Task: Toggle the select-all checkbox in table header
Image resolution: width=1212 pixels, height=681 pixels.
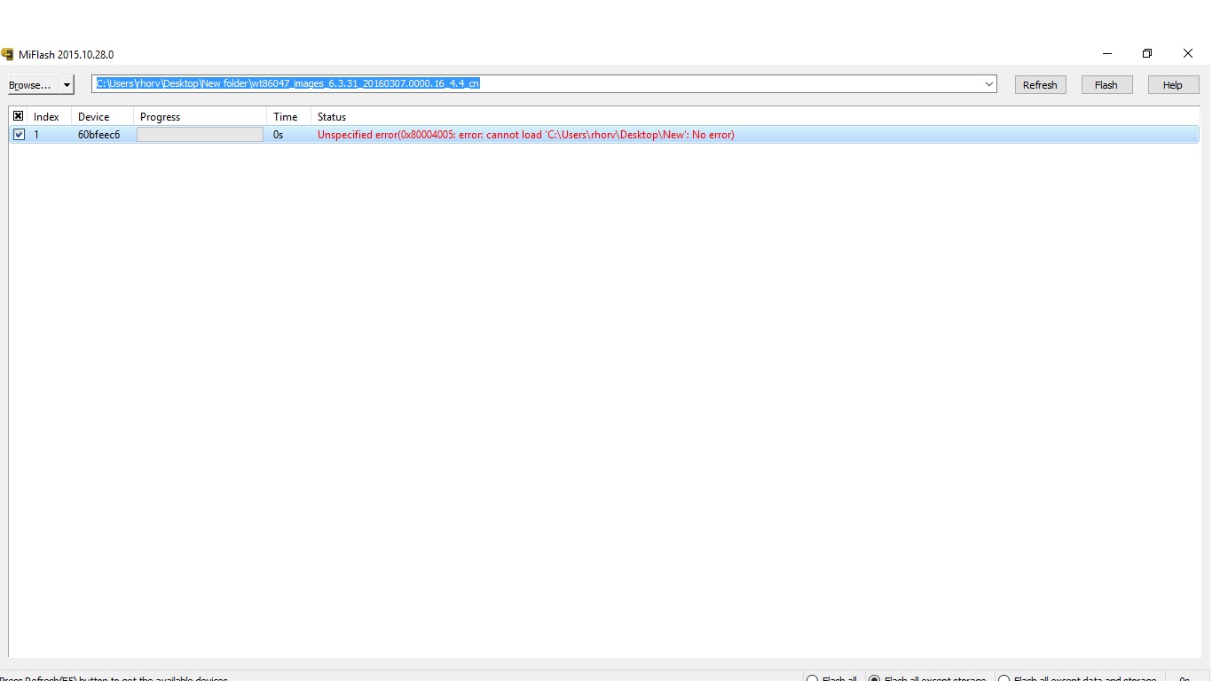Action: pyautogui.click(x=19, y=116)
